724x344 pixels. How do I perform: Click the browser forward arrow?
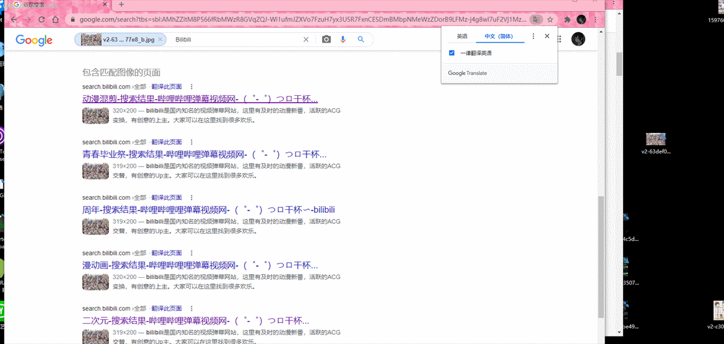point(28,20)
